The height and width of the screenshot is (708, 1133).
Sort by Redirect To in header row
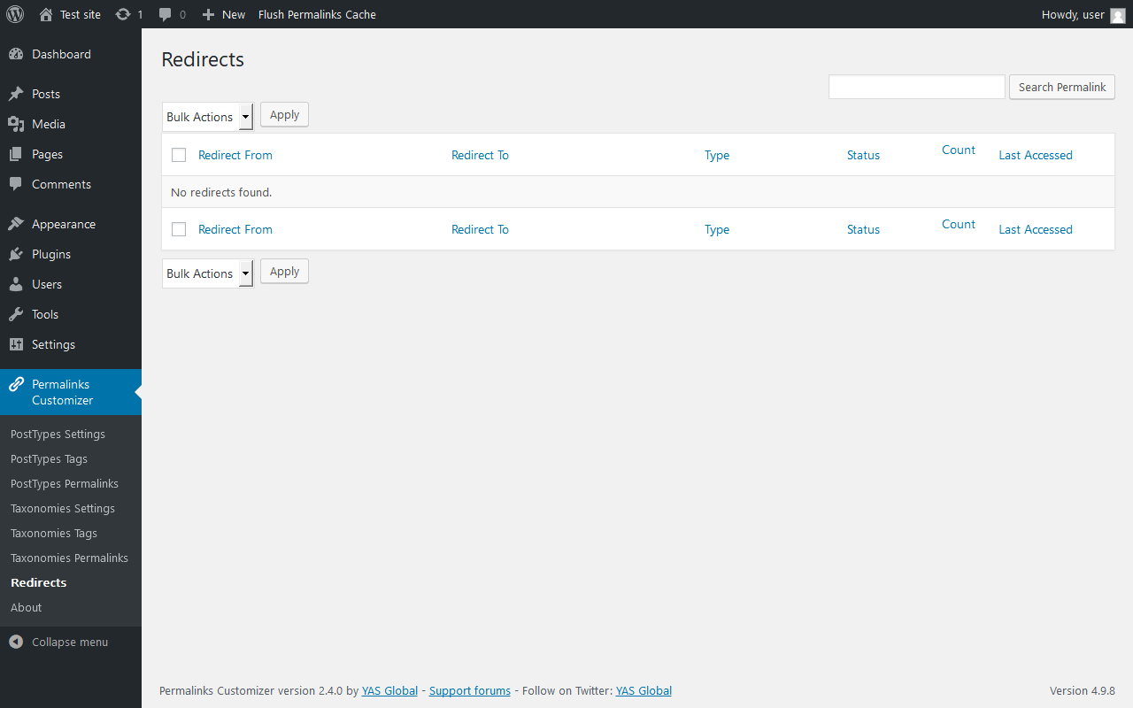click(x=480, y=155)
